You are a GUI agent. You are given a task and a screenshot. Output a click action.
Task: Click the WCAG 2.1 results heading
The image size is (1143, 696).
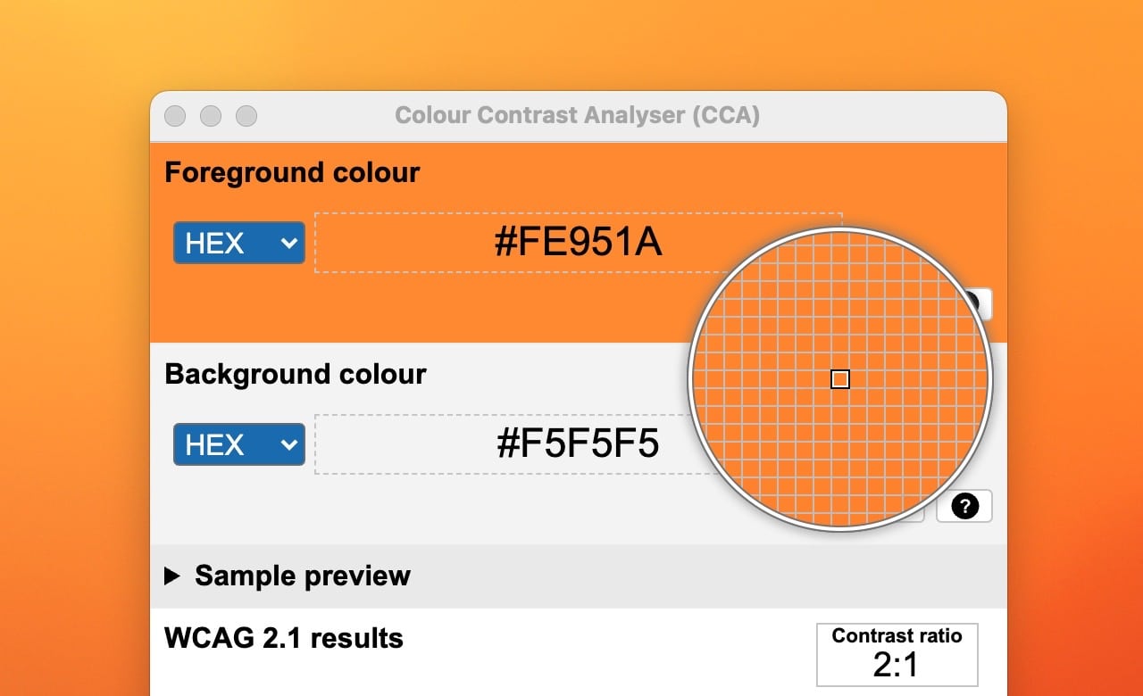point(282,638)
